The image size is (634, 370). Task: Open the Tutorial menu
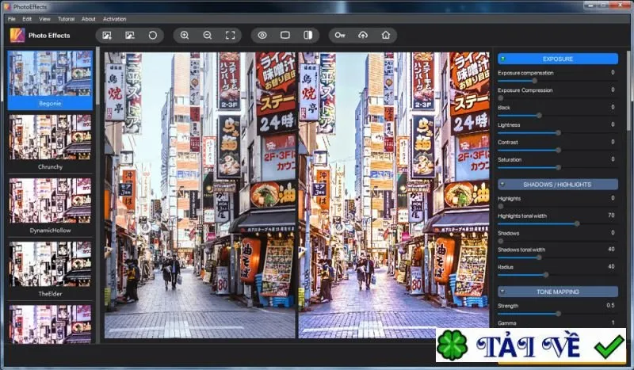tap(66, 19)
